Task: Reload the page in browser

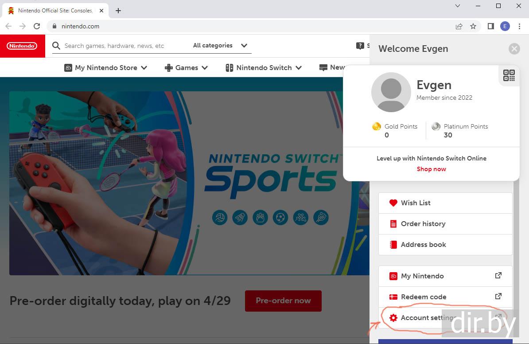Action: pyautogui.click(x=37, y=26)
